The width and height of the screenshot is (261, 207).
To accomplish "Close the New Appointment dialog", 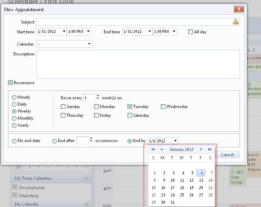I will point(239,9).
